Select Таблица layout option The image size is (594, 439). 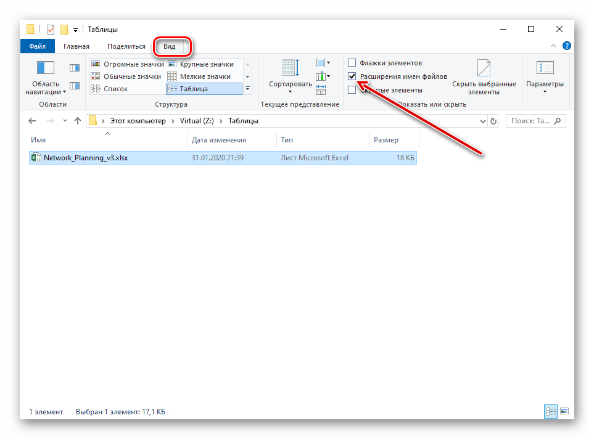pos(204,89)
